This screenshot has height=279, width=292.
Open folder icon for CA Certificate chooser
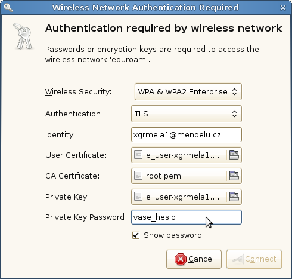click(234, 176)
